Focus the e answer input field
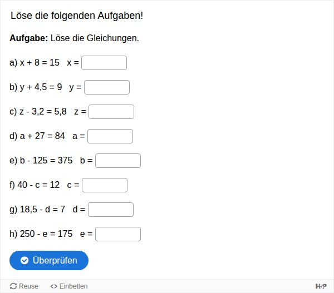334x293 pixels. [118, 234]
